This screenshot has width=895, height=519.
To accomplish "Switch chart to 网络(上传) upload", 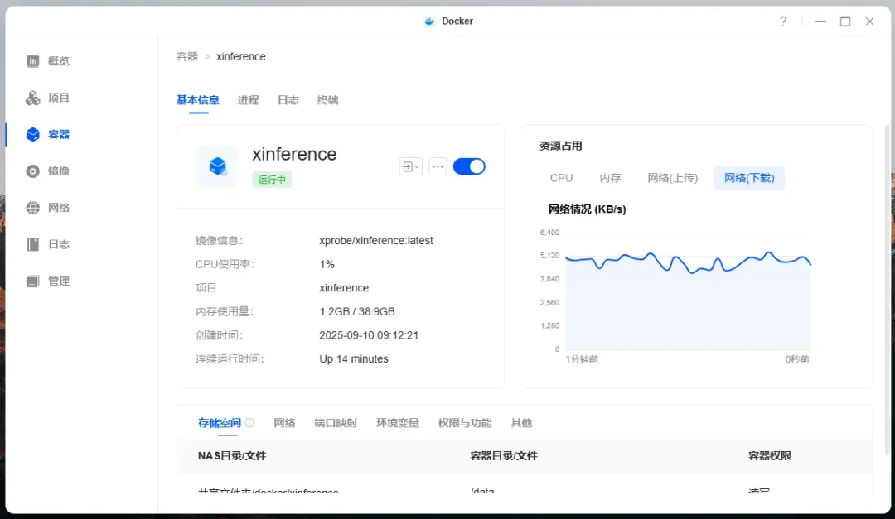I will click(x=672, y=178).
